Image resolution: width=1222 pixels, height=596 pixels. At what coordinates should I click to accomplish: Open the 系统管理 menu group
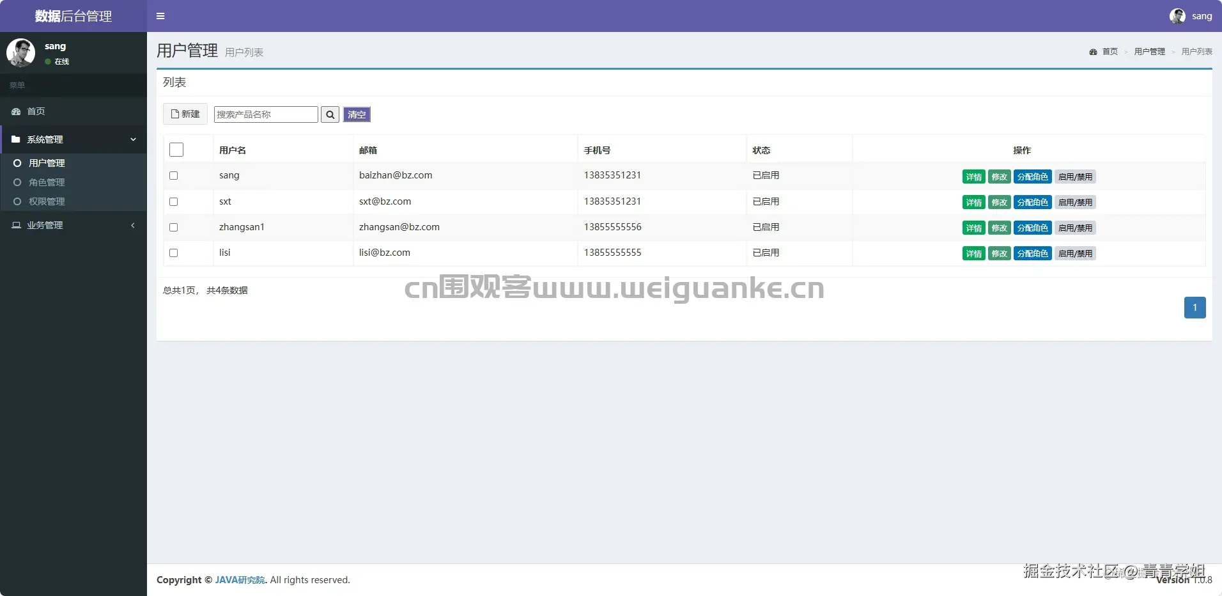tap(73, 139)
